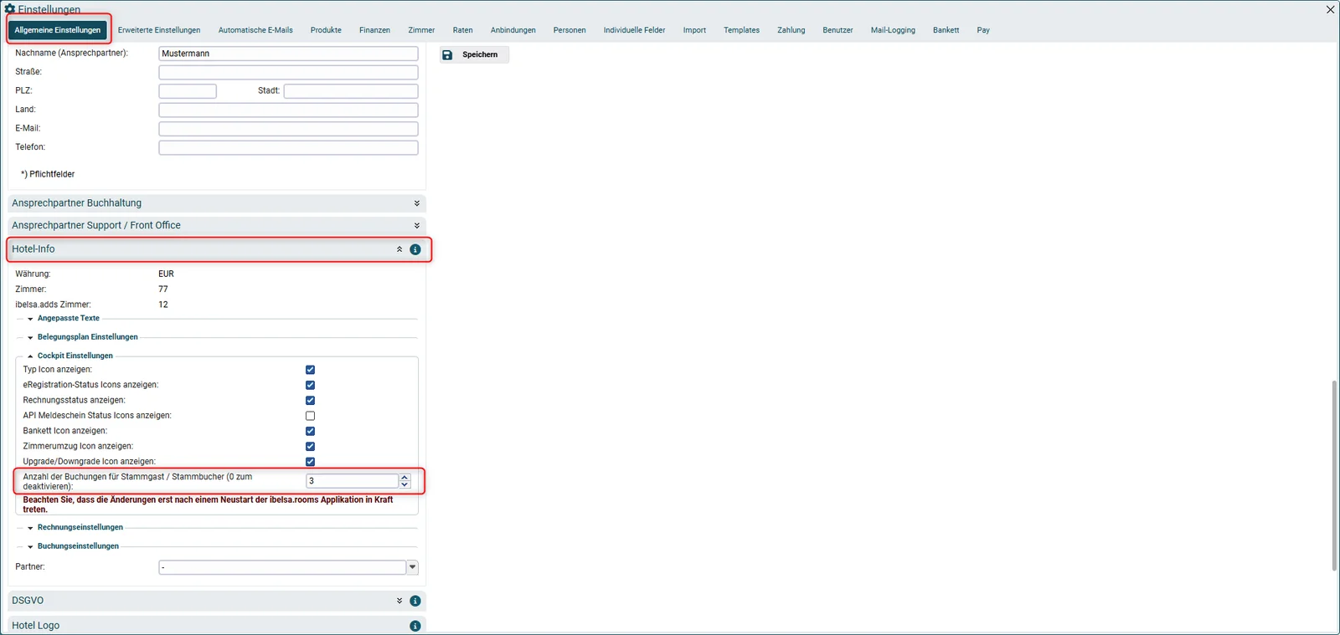Enable API Meldeschein Status Icons checkbox
The width and height of the screenshot is (1340, 635).
click(x=310, y=416)
